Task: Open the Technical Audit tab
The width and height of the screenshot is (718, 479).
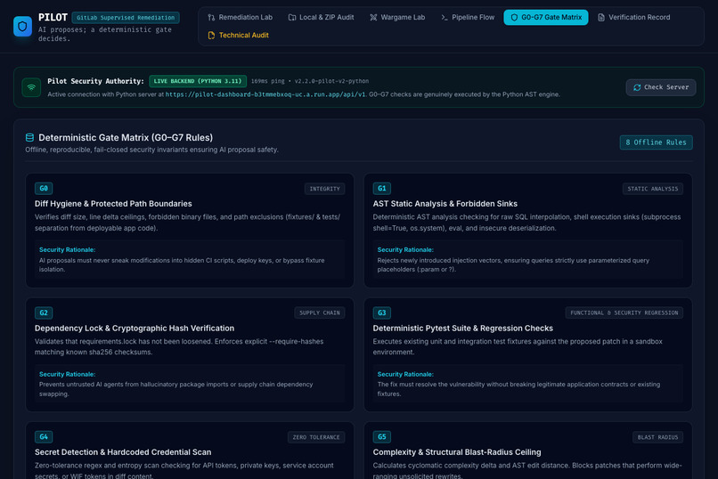Action: pos(239,36)
